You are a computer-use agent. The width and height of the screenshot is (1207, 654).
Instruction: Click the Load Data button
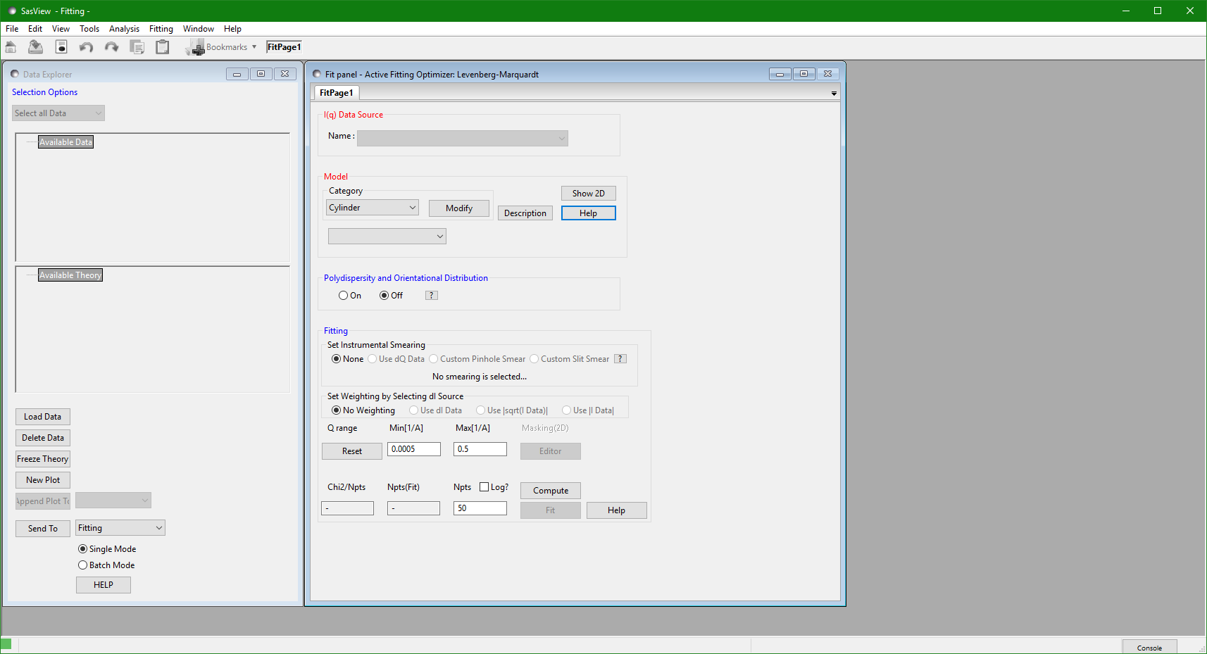[x=43, y=417]
